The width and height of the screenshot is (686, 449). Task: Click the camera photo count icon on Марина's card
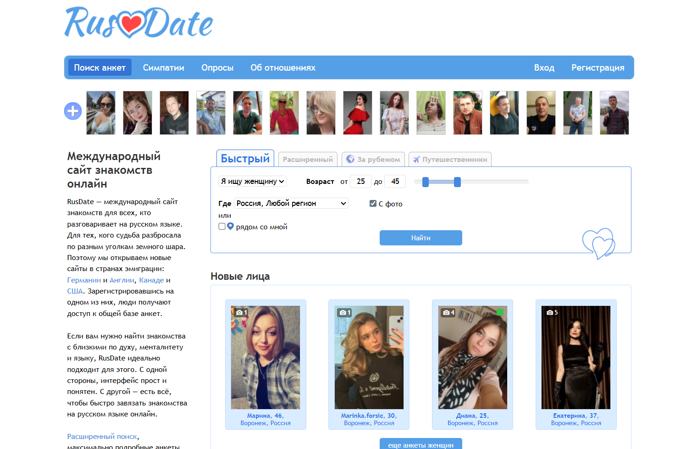(x=241, y=313)
